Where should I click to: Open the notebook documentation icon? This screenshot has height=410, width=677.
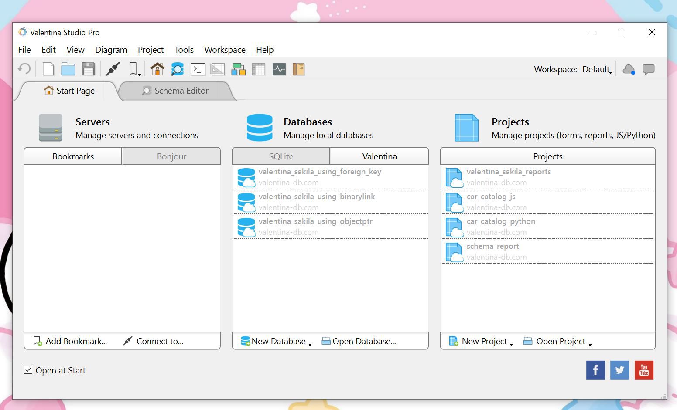pos(299,69)
